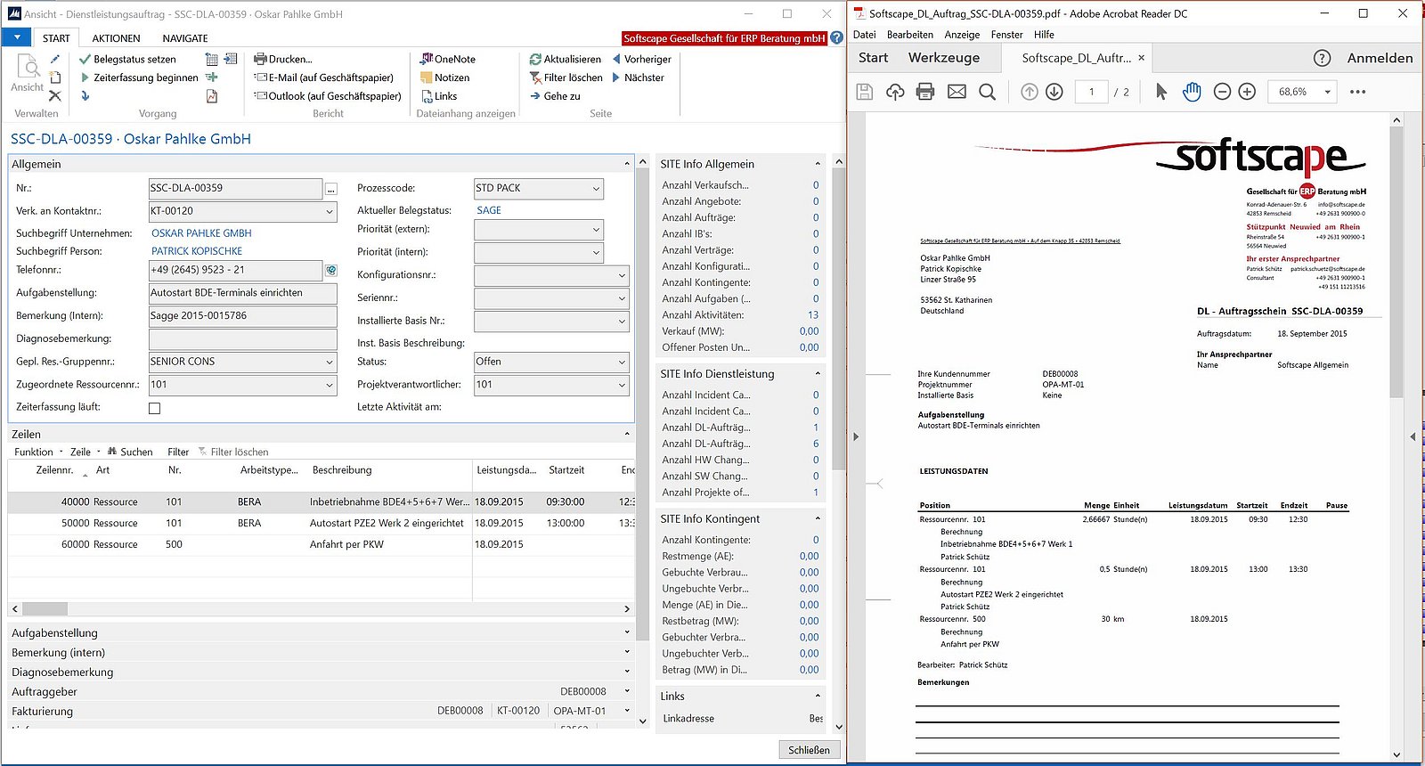Click the Drucken printer button
The width and height of the screenshot is (1425, 766).
coord(283,59)
